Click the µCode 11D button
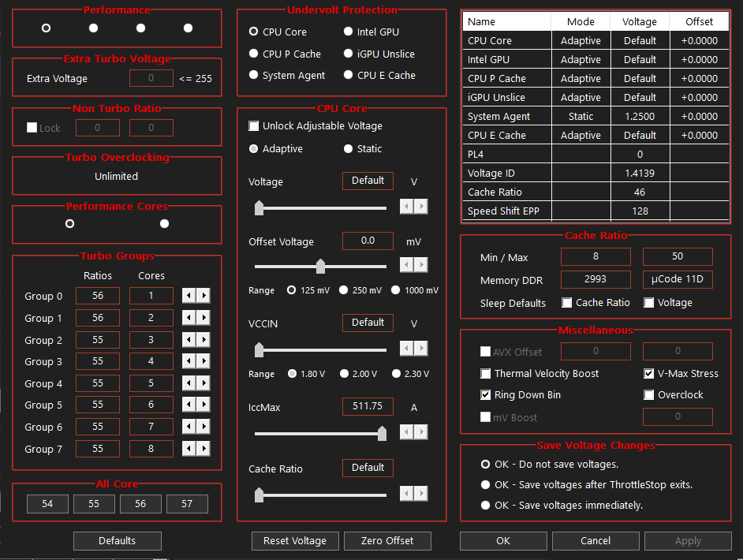 click(678, 279)
